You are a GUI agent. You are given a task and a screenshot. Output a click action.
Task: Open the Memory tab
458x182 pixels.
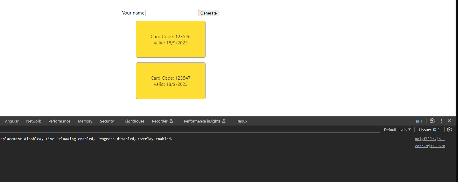coord(85,121)
